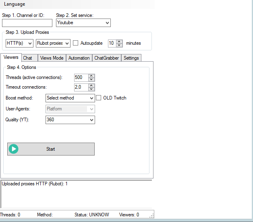
Task: Switch to the Chat tab
Action: 28,58
